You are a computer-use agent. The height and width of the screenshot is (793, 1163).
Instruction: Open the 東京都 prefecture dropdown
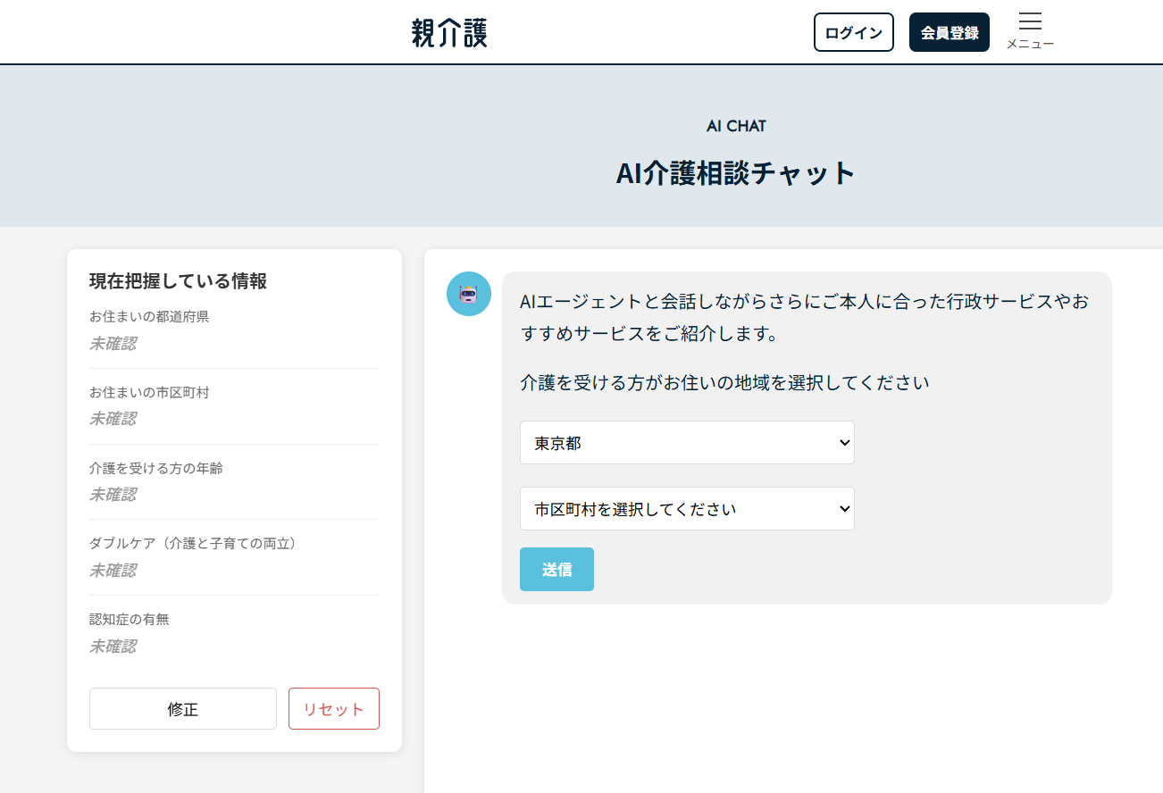coord(687,442)
